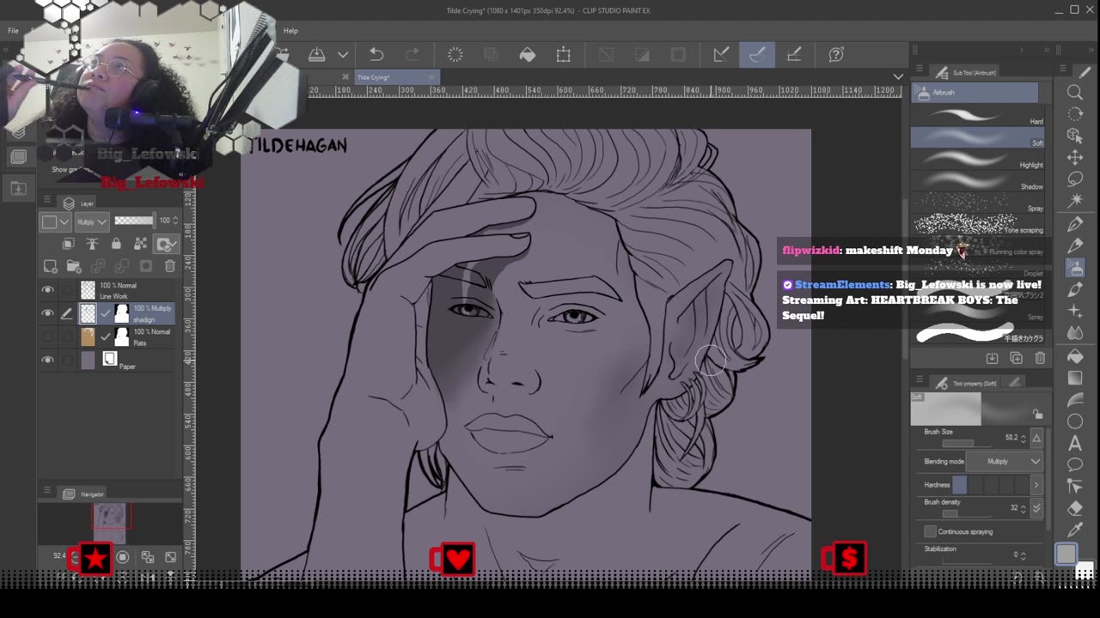
Task: Create a new raster layer
Action: 51,267
